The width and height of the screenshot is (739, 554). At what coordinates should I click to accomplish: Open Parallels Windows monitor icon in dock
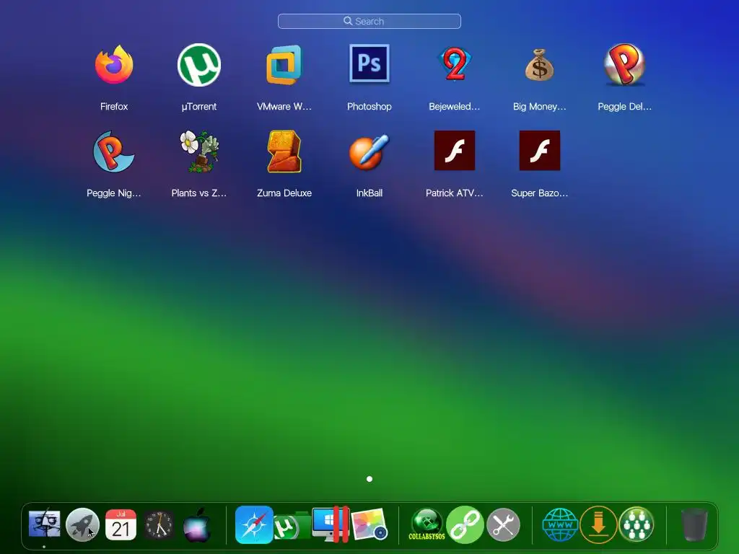(x=331, y=524)
